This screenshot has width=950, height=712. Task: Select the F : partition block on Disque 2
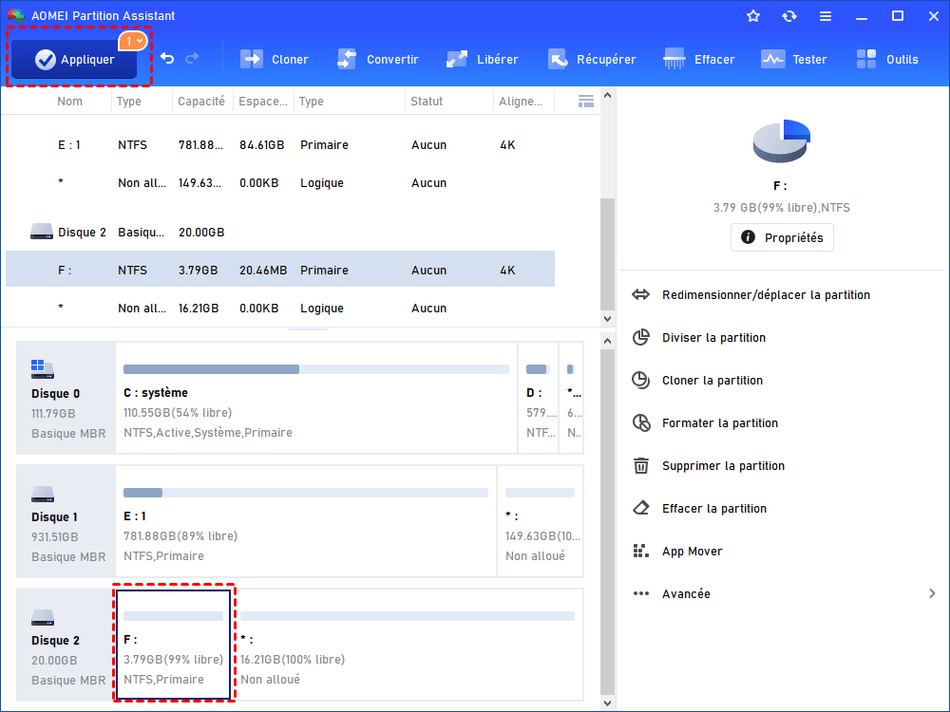pyautogui.click(x=173, y=645)
